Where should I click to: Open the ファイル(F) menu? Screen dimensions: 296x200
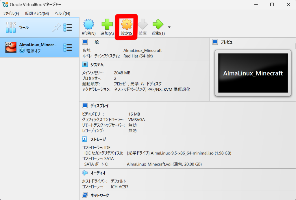(x=11, y=14)
